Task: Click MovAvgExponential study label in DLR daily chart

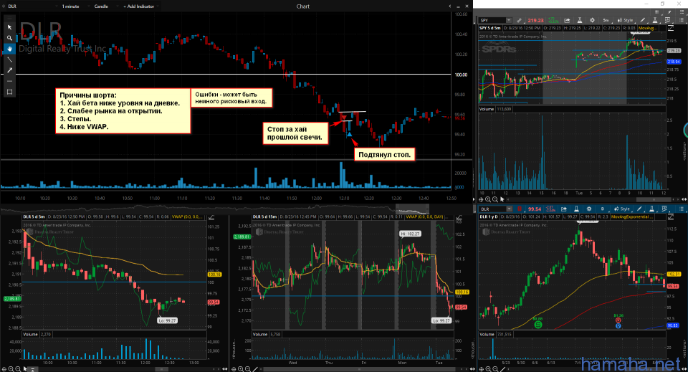Action: (x=632, y=216)
